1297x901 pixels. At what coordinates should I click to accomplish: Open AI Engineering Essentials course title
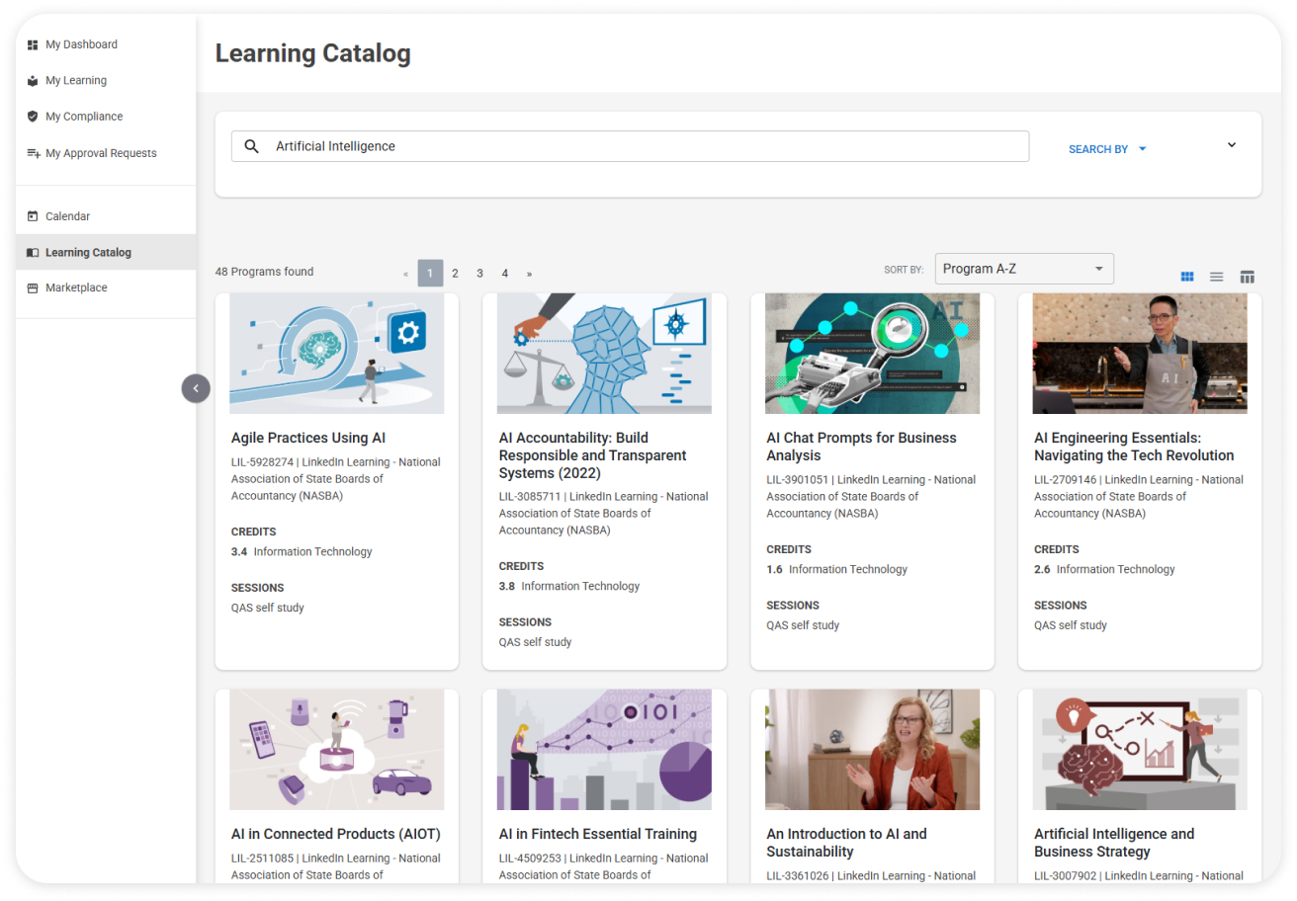(x=1134, y=447)
